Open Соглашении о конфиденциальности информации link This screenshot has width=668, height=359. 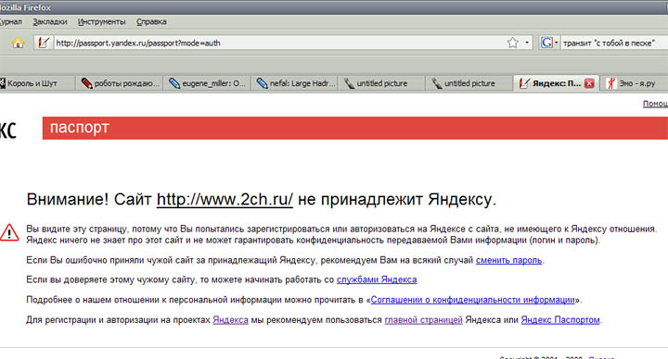(x=472, y=300)
